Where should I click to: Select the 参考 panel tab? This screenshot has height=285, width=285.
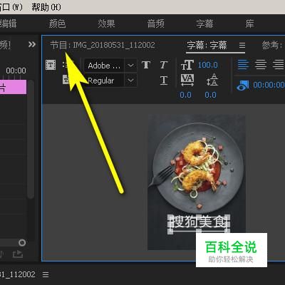272,45
